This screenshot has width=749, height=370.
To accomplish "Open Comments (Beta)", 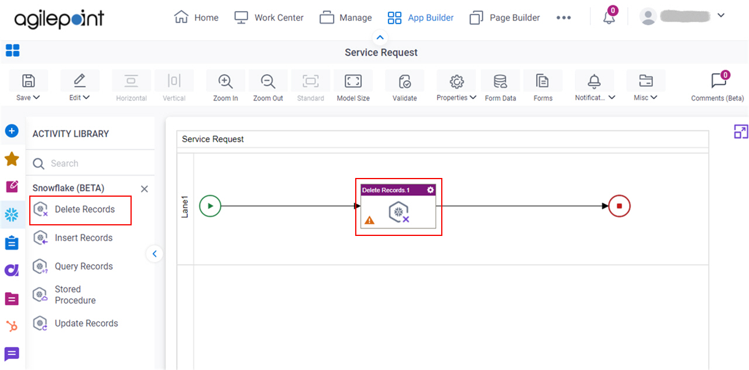I will [718, 85].
